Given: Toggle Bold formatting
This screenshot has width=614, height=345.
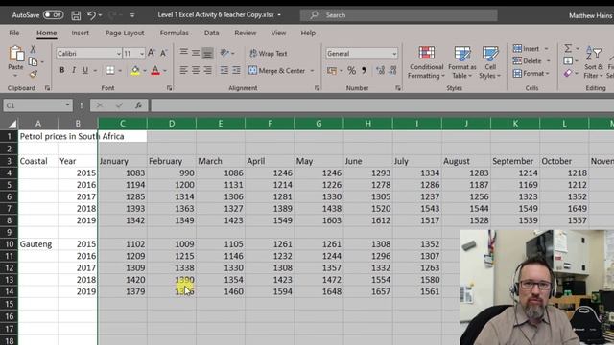Looking at the screenshot, I should [61, 70].
